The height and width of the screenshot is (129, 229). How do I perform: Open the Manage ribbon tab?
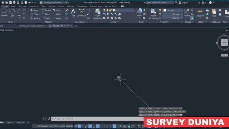click(52, 6)
